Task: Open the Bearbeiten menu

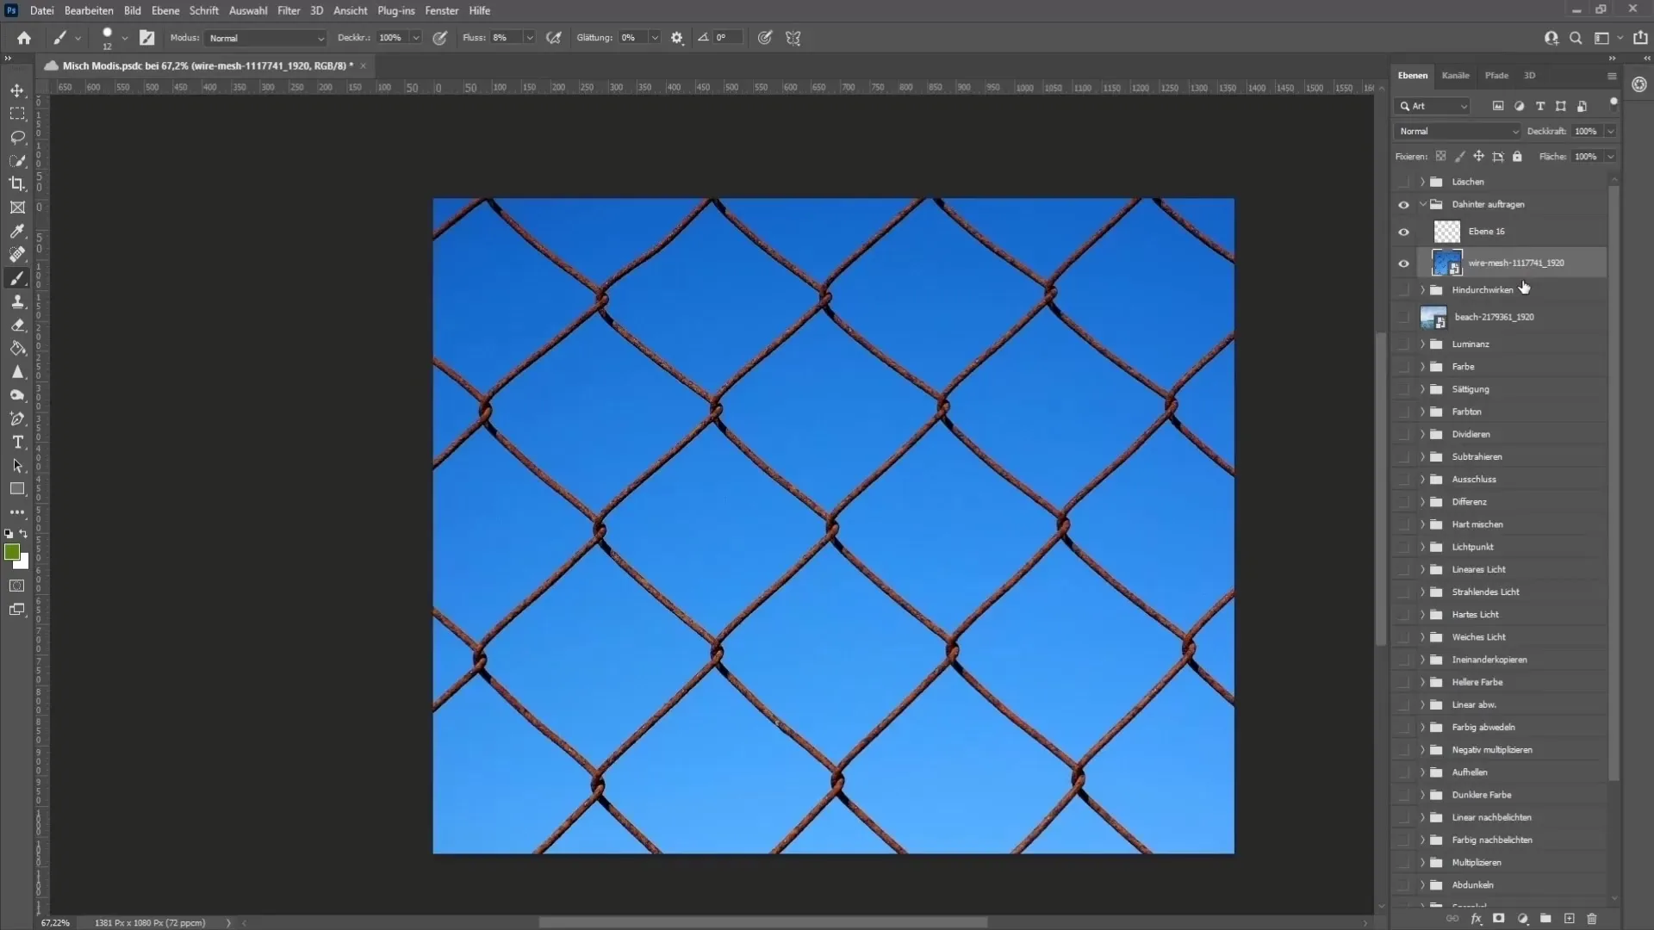Action: click(x=89, y=10)
